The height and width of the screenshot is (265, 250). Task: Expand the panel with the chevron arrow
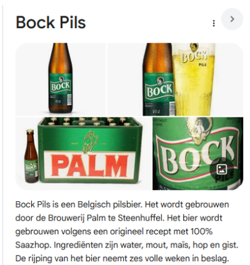pyautogui.click(x=232, y=19)
